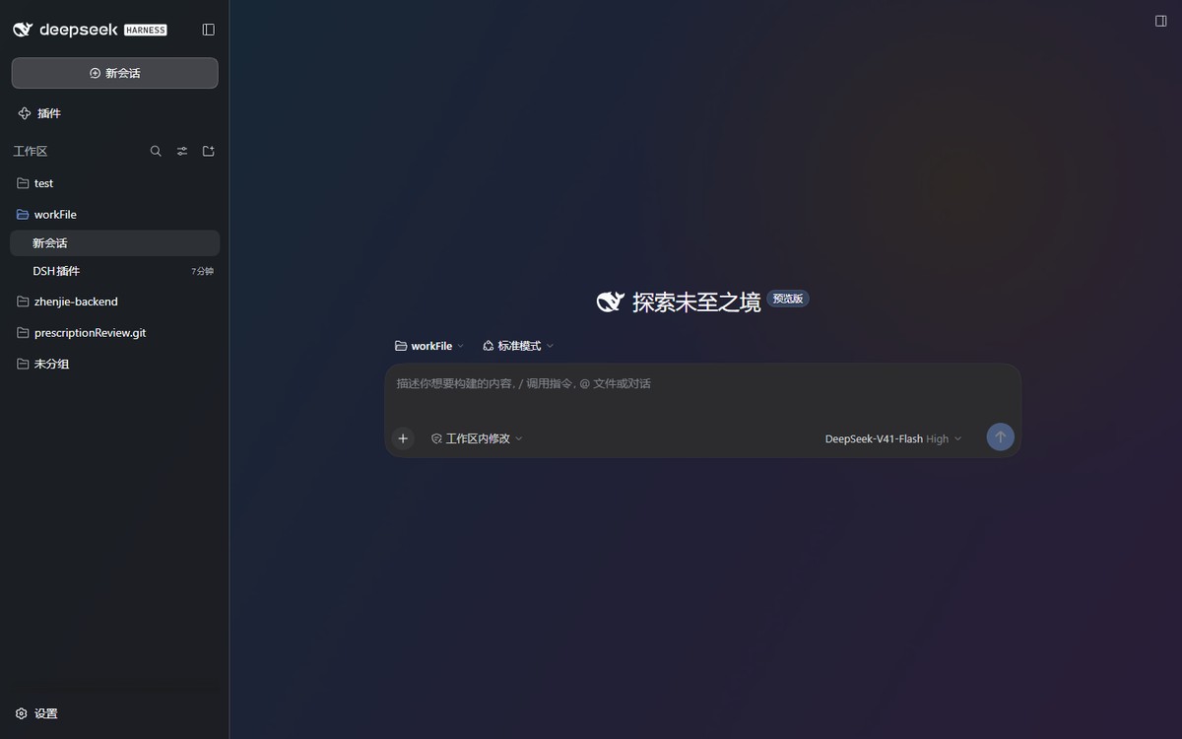1182x739 pixels.
Task: Click the DeepSeek whale logo in sidebar
Action: (x=23, y=30)
